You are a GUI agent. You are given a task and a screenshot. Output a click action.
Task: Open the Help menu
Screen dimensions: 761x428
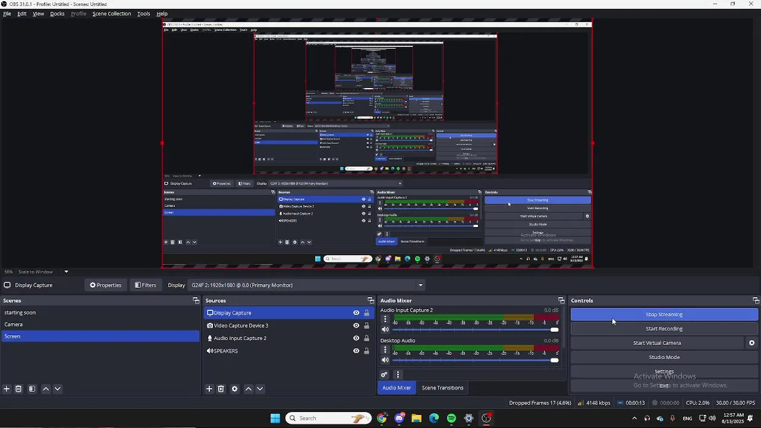click(162, 14)
